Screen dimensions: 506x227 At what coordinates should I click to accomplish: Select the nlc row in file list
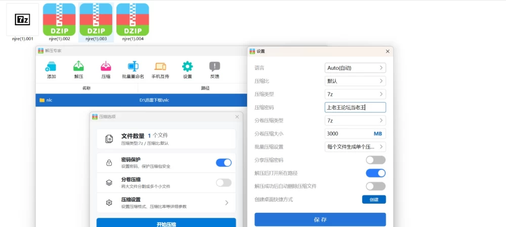141,100
